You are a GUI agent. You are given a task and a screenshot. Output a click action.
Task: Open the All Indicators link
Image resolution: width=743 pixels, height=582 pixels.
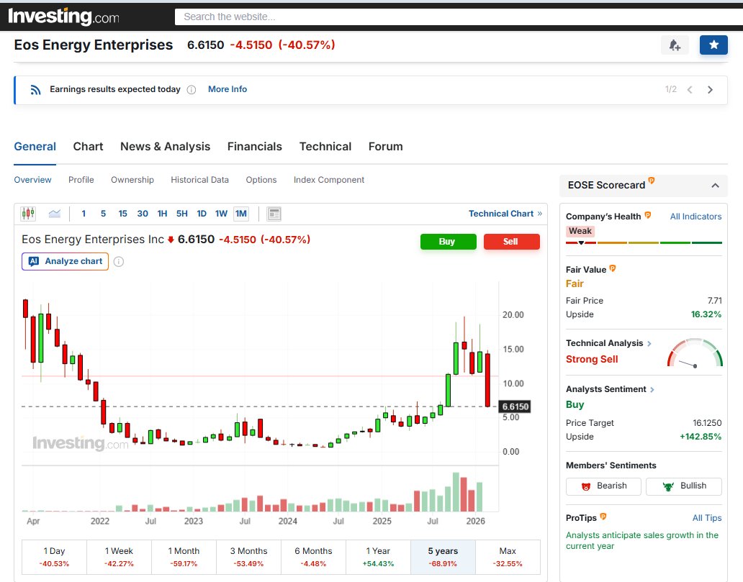coord(695,217)
